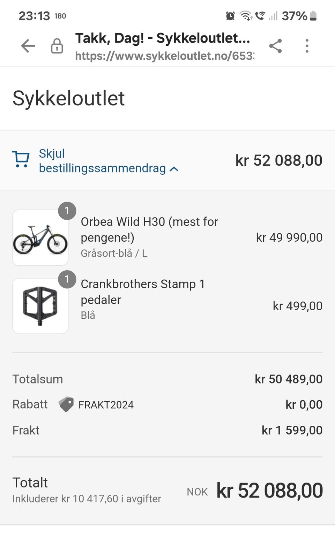
Task: Tap the padlock site security icon
Action: 57,46
